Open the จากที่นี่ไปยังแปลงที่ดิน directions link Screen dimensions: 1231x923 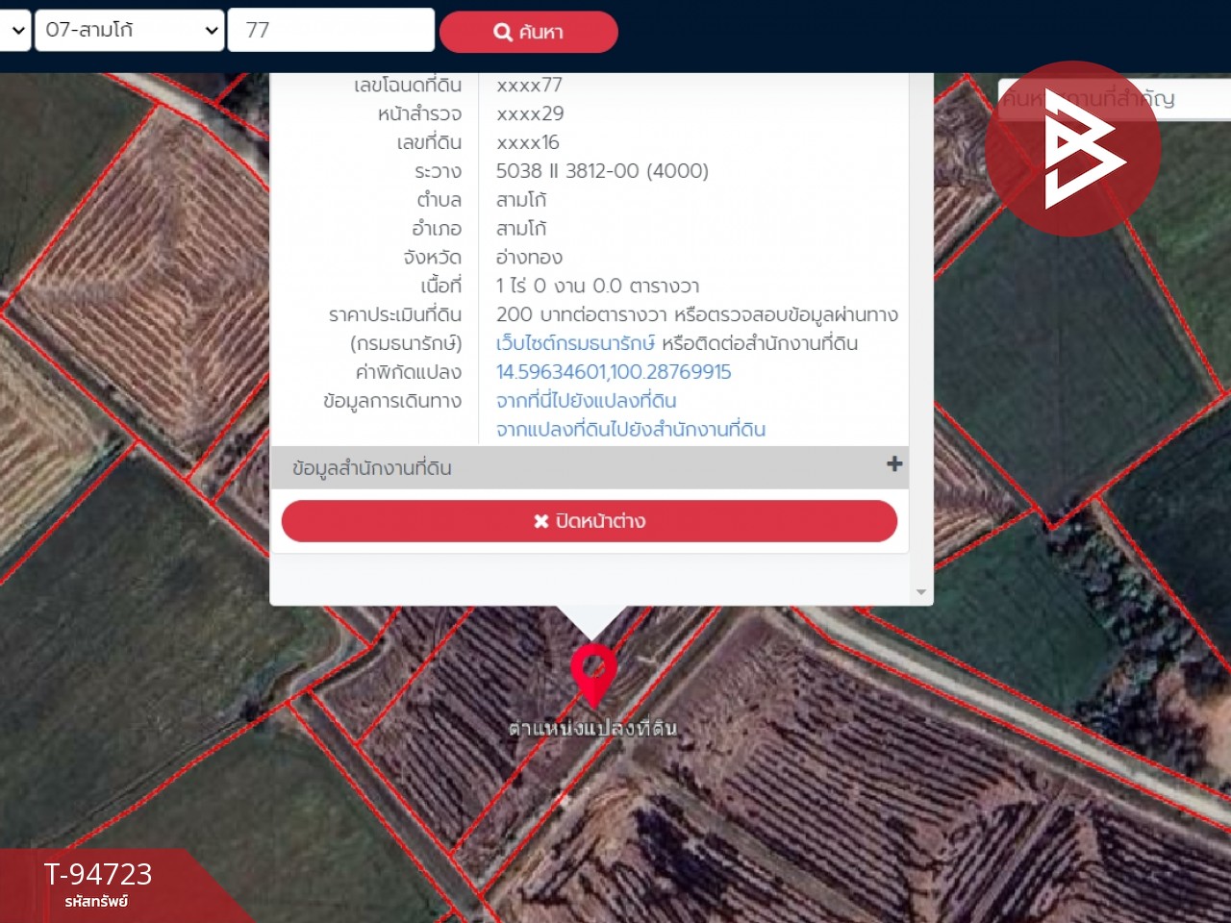587,401
